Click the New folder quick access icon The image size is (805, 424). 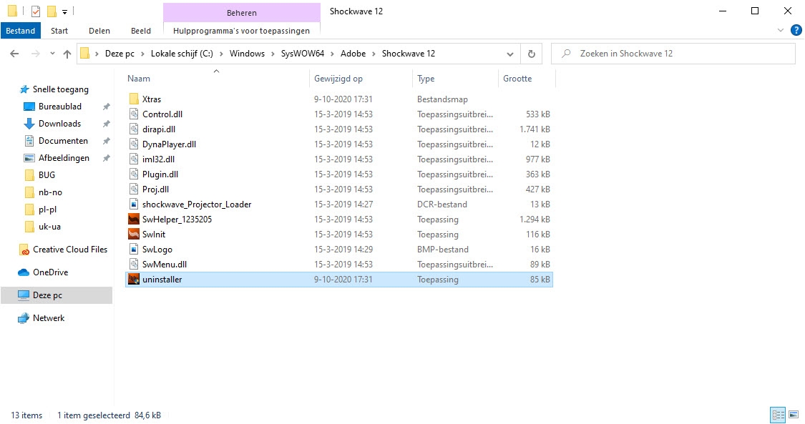[x=52, y=11]
